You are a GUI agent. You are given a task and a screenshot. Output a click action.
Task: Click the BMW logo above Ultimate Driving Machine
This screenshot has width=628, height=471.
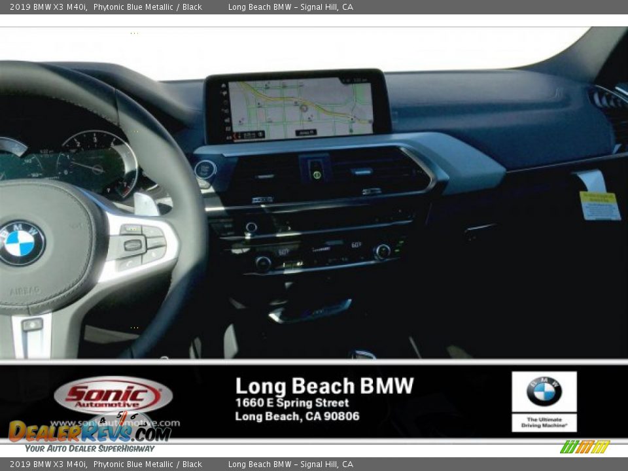pyautogui.click(x=544, y=391)
